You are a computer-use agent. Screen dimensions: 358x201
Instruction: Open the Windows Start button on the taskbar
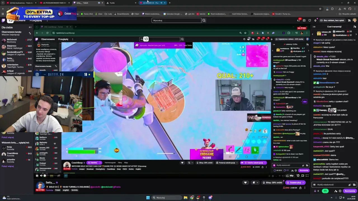(x=148, y=198)
